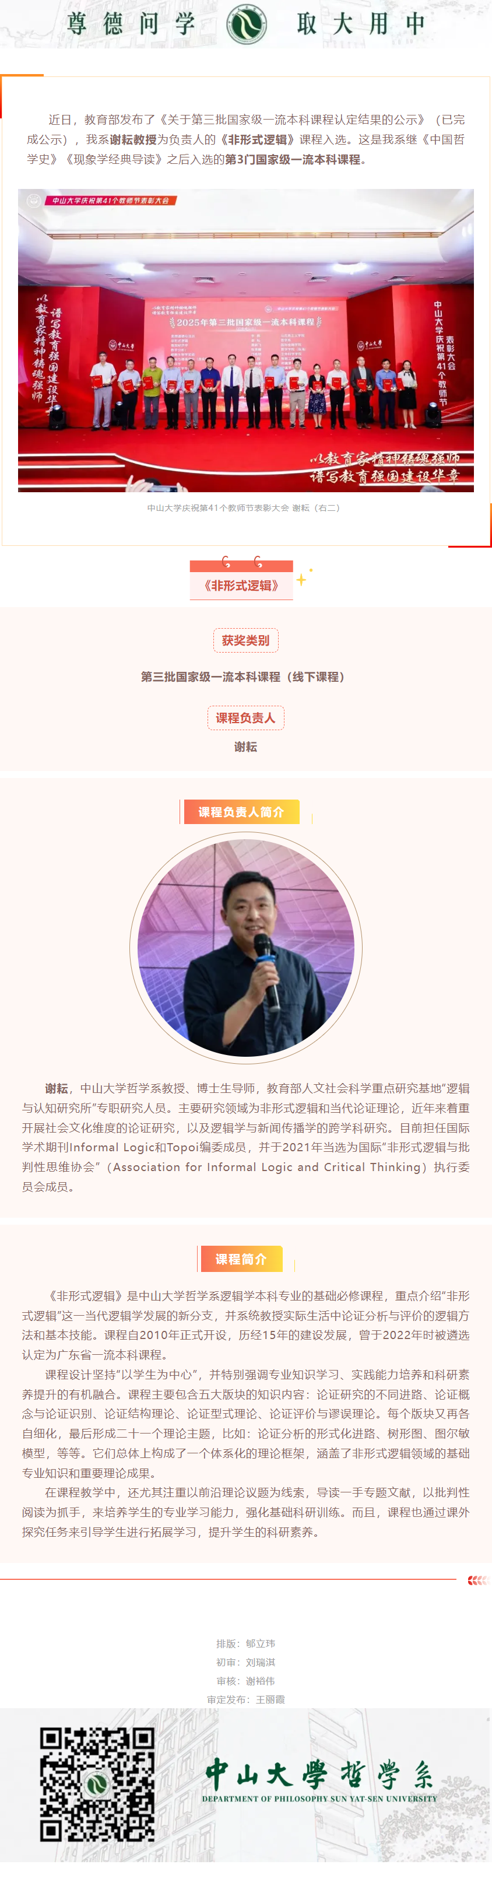Image resolution: width=492 pixels, height=1882 pixels.
Task: Click the 尊德问学 motto text
Action: click(x=132, y=24)
